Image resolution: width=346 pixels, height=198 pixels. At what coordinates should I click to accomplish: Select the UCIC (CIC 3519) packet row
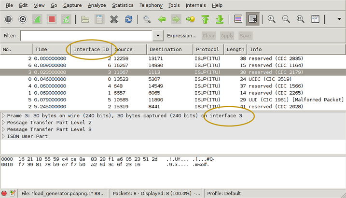coord(173,79)
